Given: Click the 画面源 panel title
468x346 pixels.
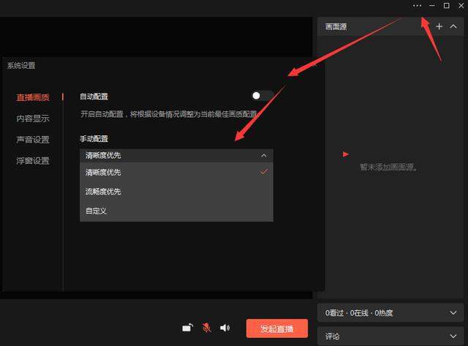Looking at the screenshot, I should pyautogui.click(x=336, y=27).
